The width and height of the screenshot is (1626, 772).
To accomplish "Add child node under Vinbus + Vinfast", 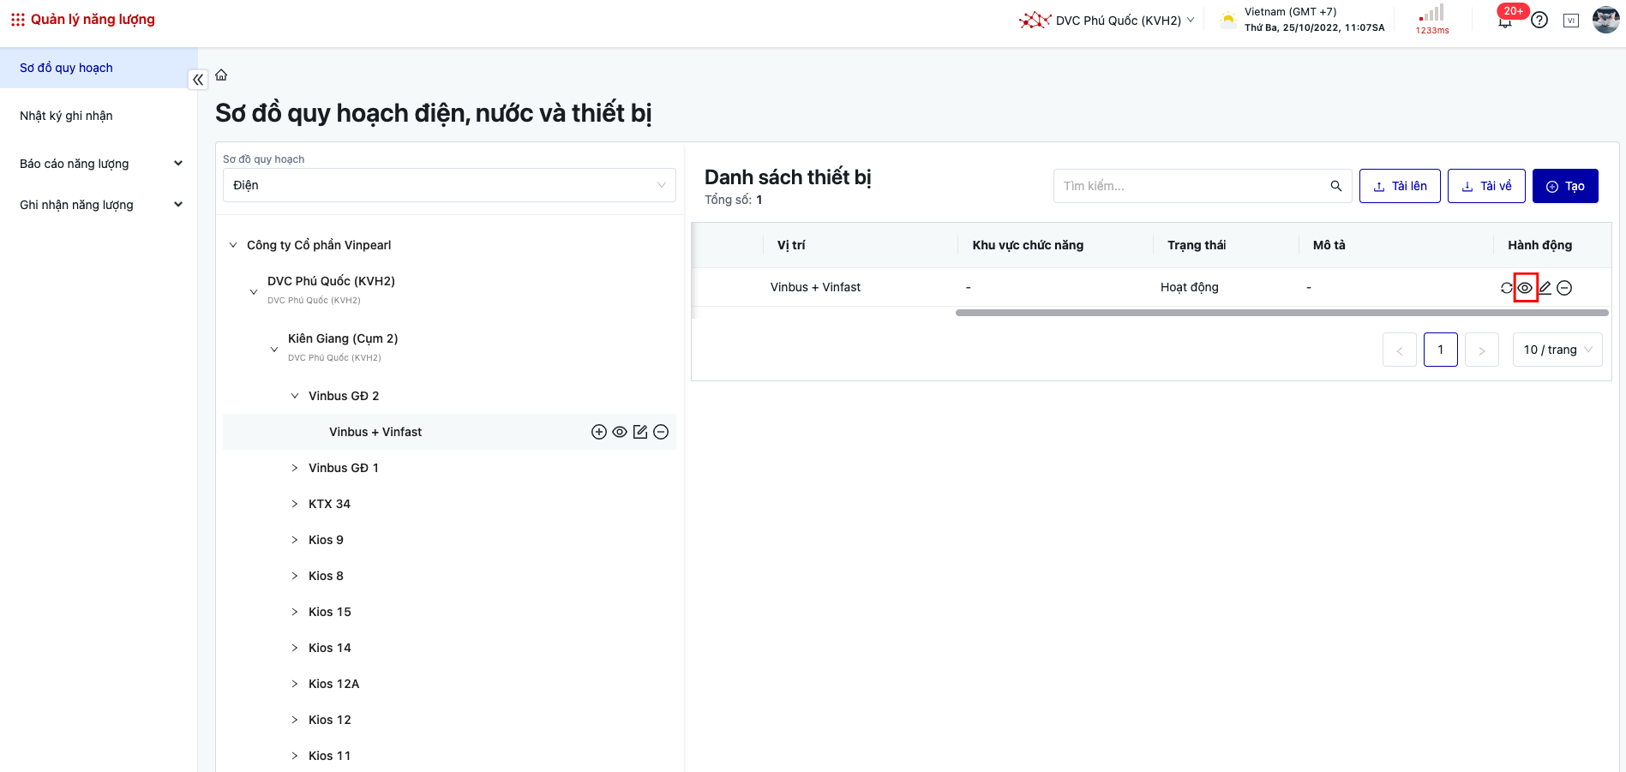I will pos(599,432).
